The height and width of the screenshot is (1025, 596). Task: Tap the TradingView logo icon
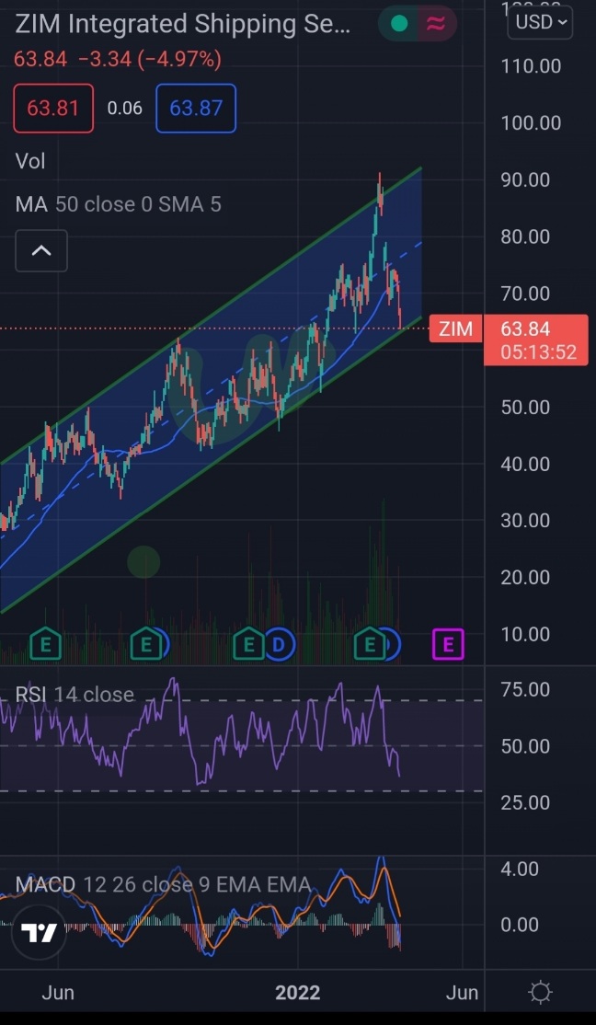point(40,934)
